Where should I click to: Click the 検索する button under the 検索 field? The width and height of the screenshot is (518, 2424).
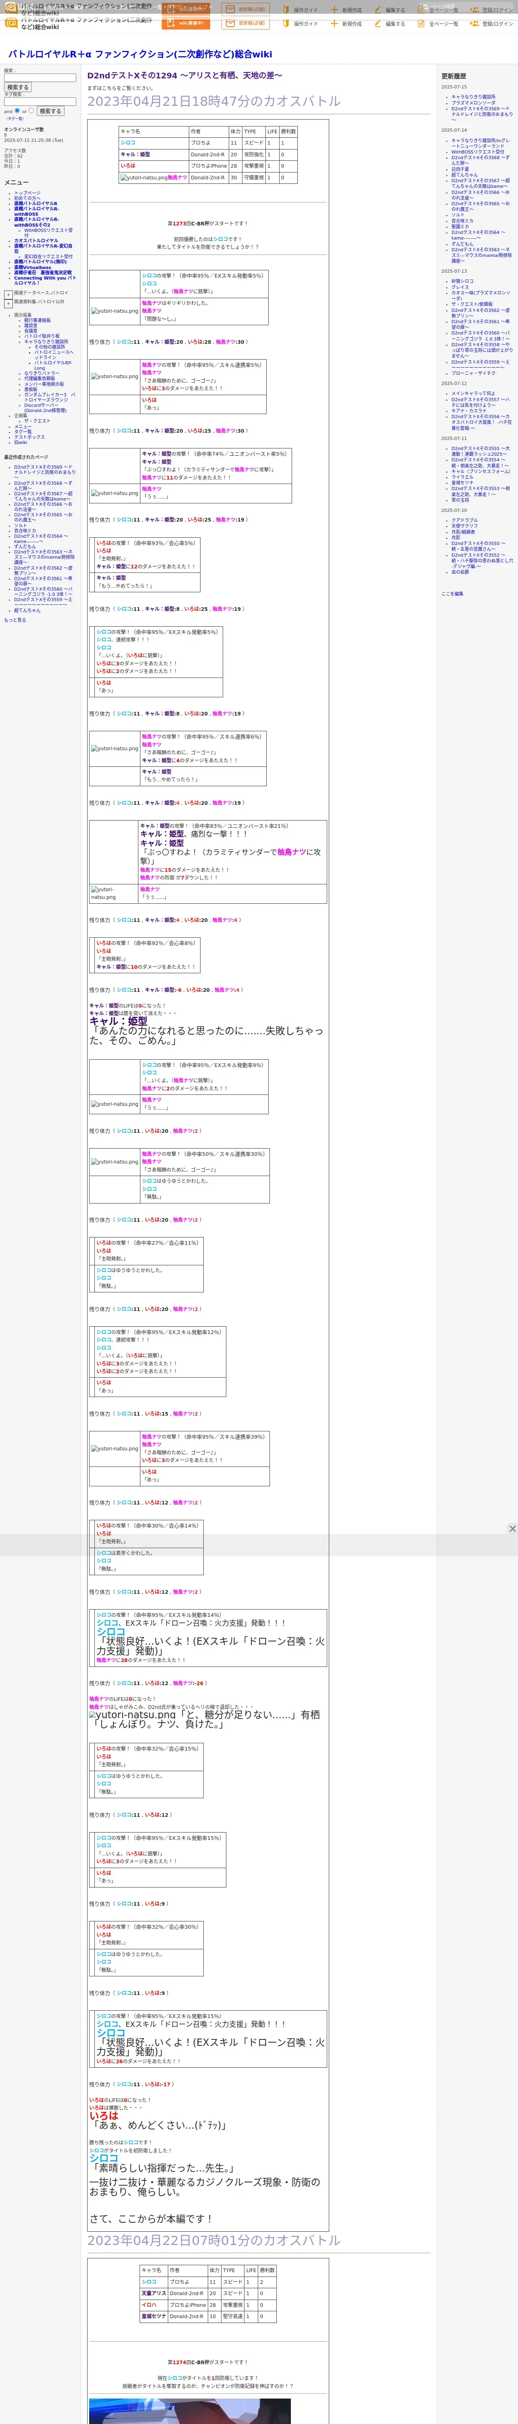coord(18,88)
